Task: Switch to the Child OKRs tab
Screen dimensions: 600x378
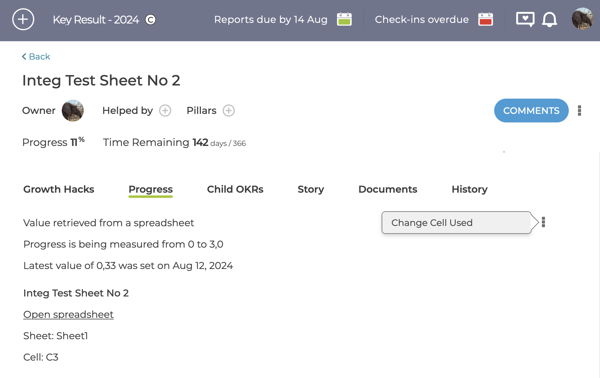Action: 235,189
